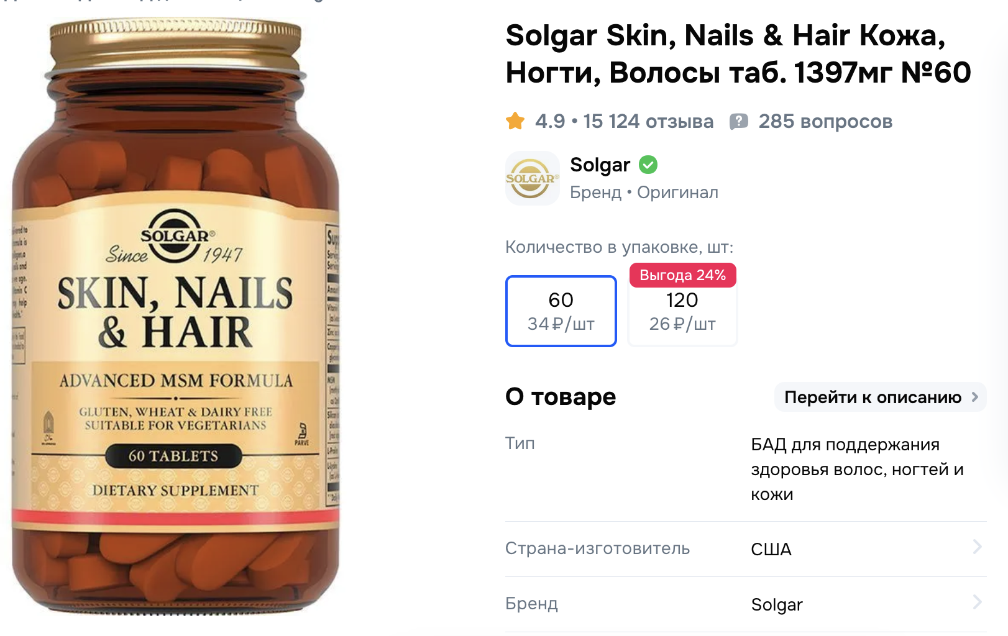Image resolution: width=1008 pixels, height=636 pixels.
Task: Expand the Страна-изготовитель row chevron
Action: [x=977, y=547]
